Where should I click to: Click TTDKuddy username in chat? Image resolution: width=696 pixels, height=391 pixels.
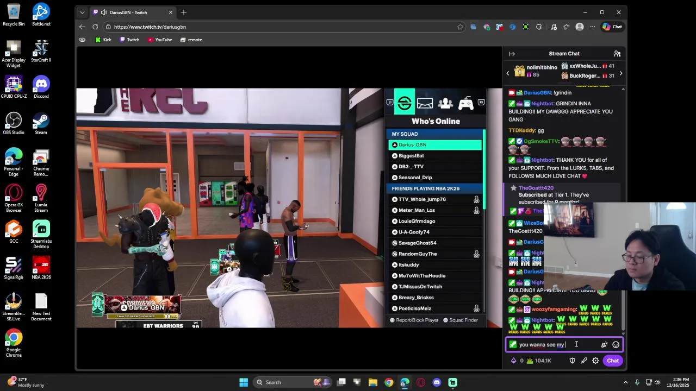point(521,130)
